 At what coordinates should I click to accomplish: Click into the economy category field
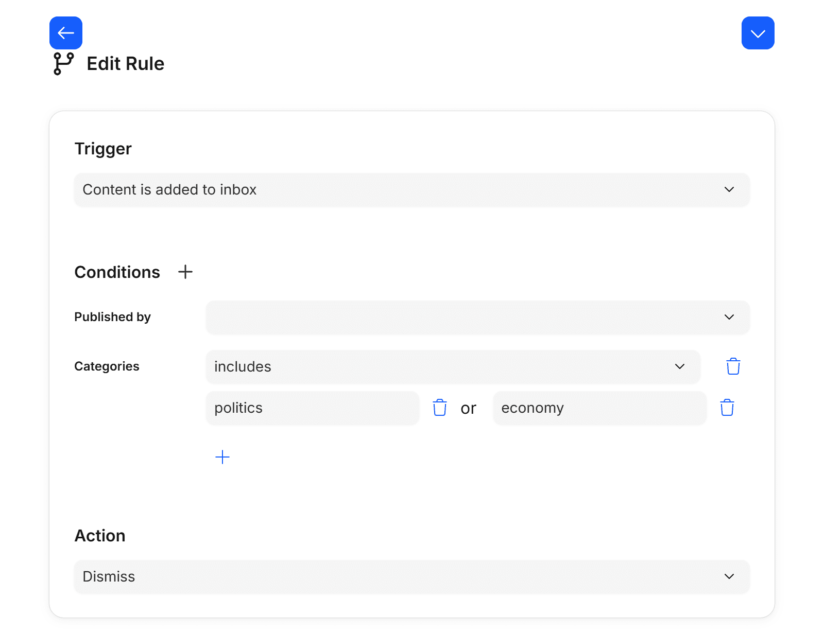(599, 408)
